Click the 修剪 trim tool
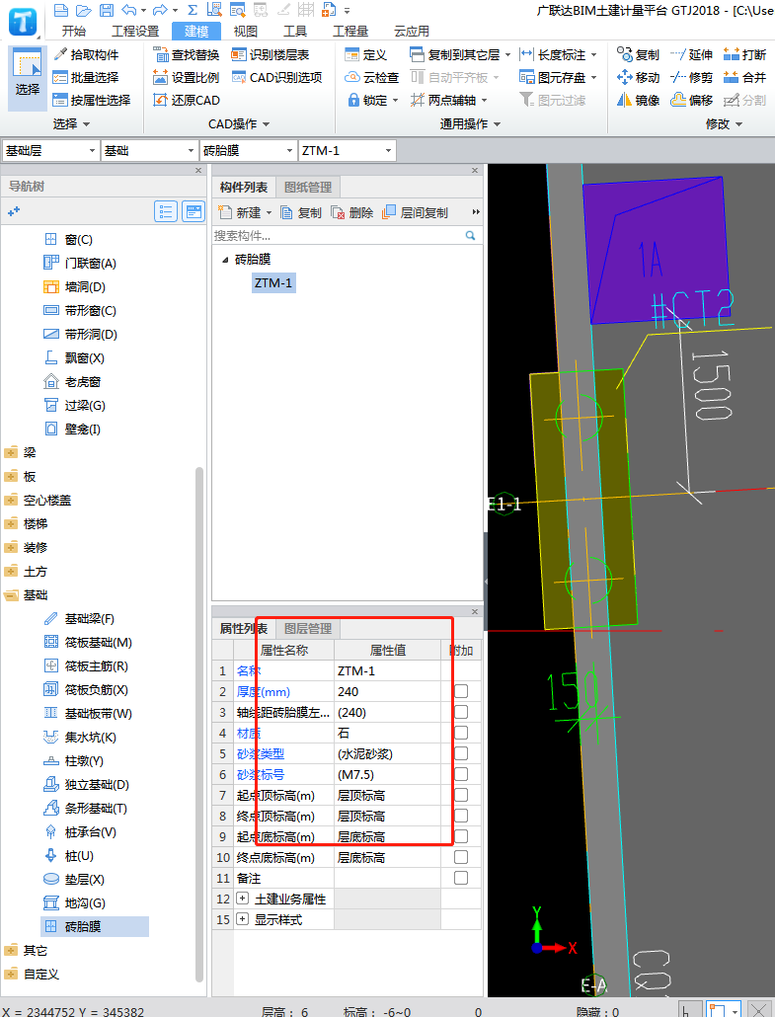Viewport: 775px width, 1017px height. pos(691,77)
